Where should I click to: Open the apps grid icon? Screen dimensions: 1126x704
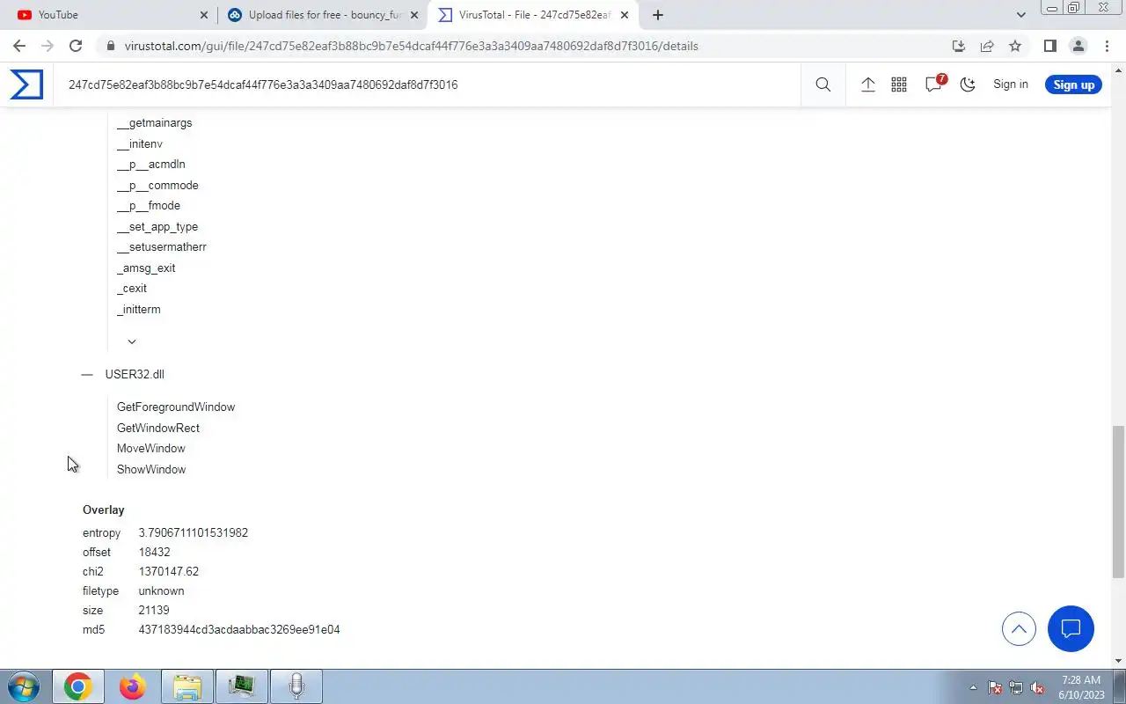(899, 84)
